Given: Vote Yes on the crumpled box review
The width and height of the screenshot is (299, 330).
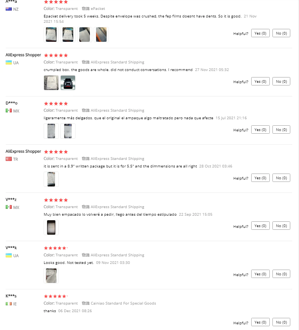Looking at the screenshot, I should click(260, 81).
